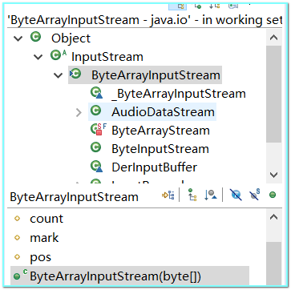Click hierarchy scrollbar up arrow
Image resolution: width=291 pixels, height=290 pixels.
click(x=273, y=38)
